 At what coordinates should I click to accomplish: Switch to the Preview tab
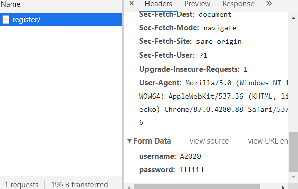197,4
